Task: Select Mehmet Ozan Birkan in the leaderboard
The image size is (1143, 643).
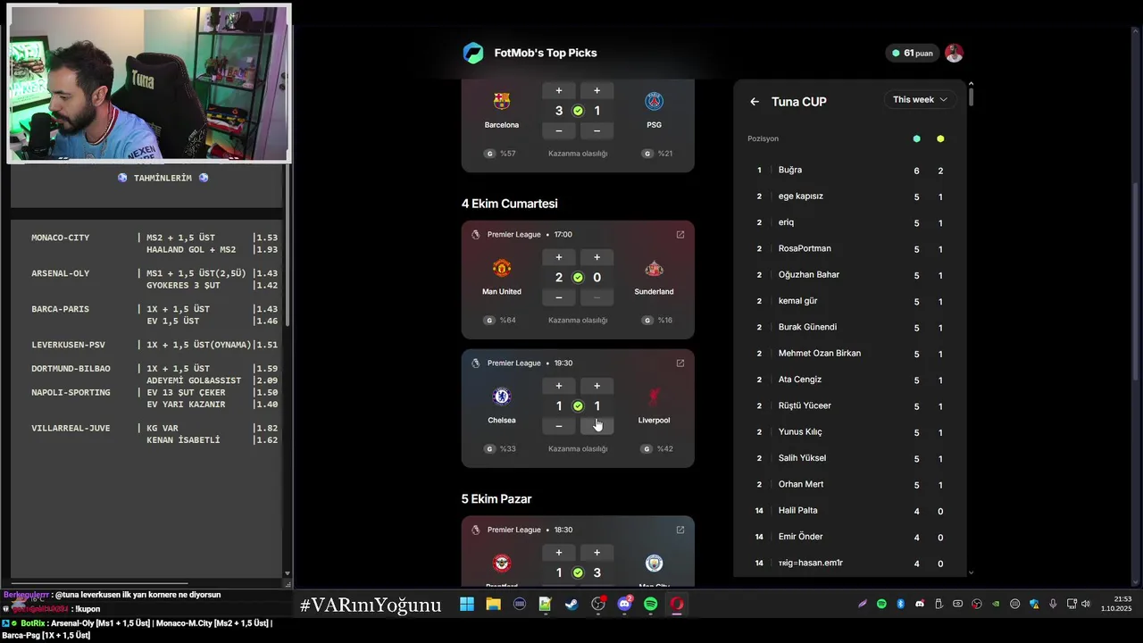Action: click(x=848, y=354)
